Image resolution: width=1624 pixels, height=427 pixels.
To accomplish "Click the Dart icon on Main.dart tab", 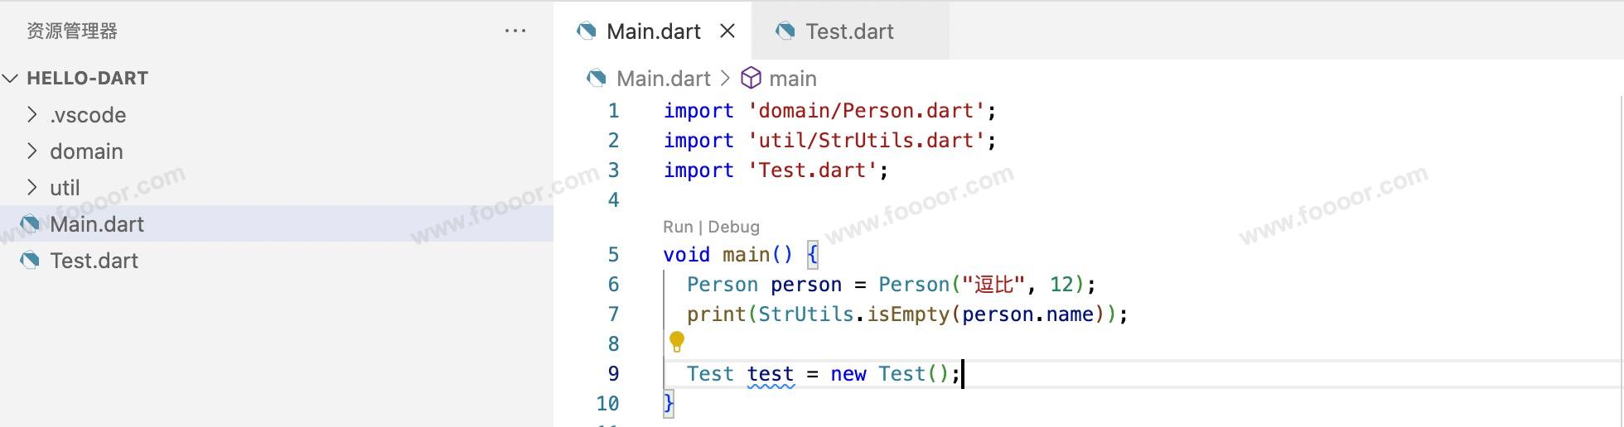I will (x=587, y=31).
